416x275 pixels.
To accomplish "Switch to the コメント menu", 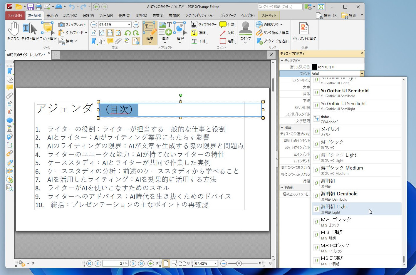I will click(70, 16).
